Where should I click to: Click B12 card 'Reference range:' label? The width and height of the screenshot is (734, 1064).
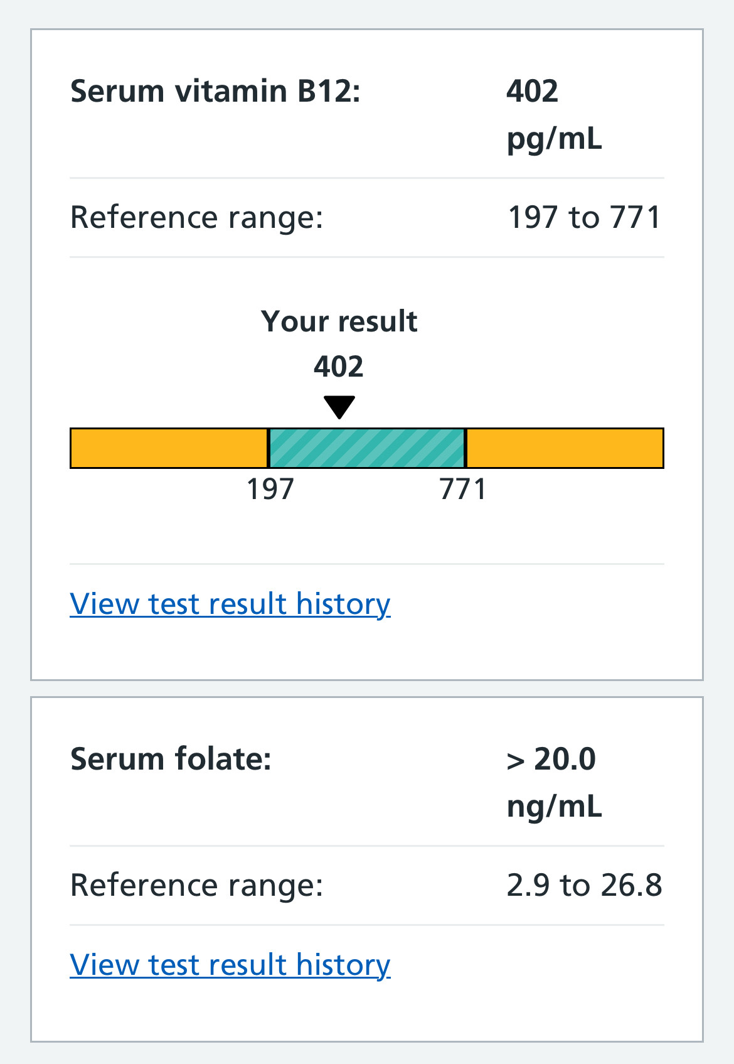point(196,218)
